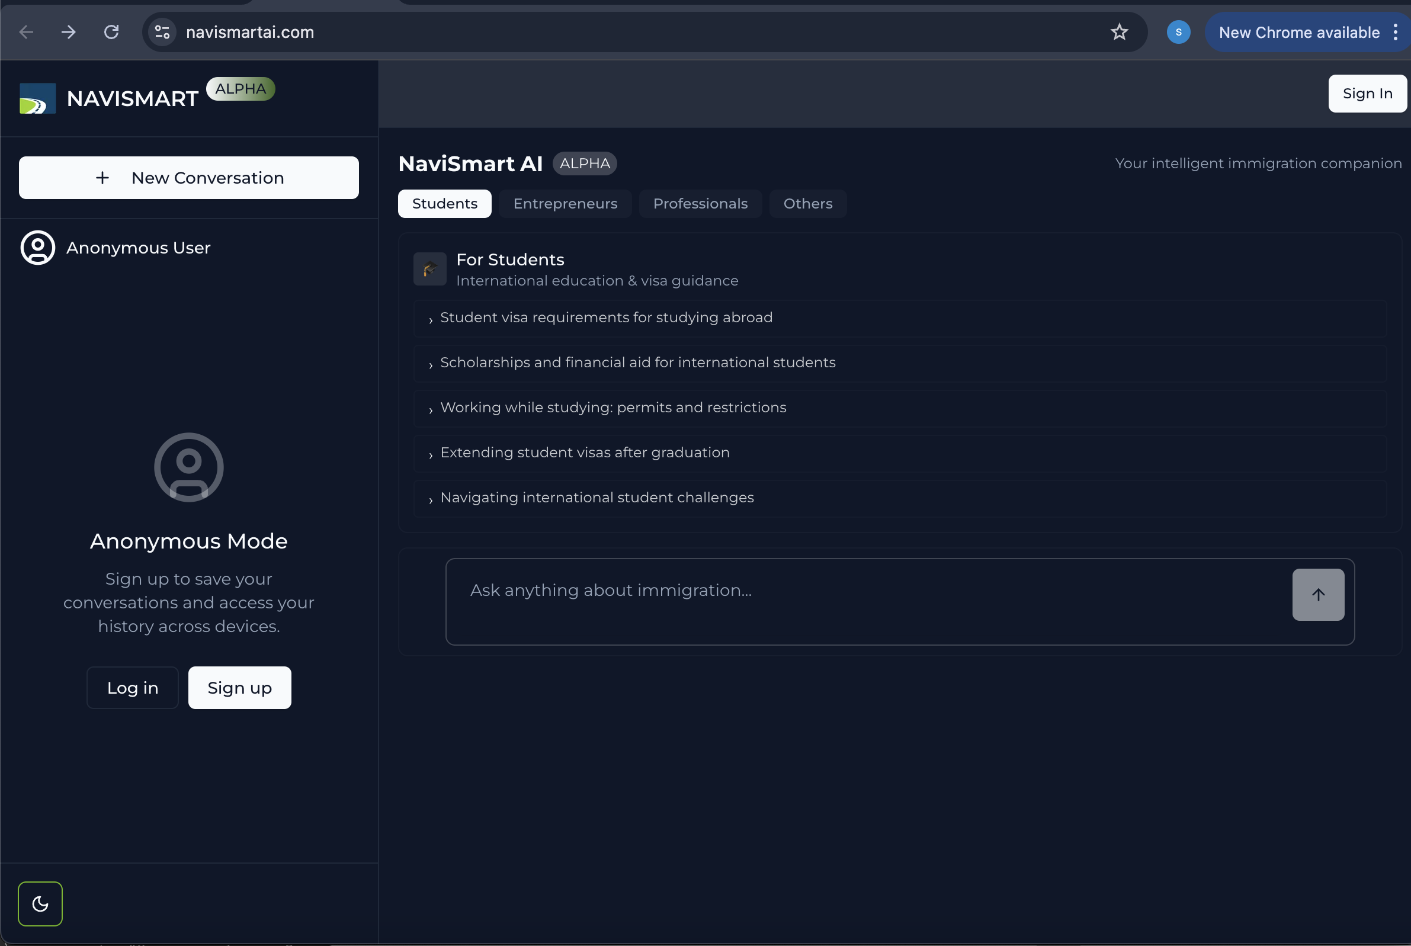Click the Sign In button
This screenshot has width=1411, height=946.
1367,94
